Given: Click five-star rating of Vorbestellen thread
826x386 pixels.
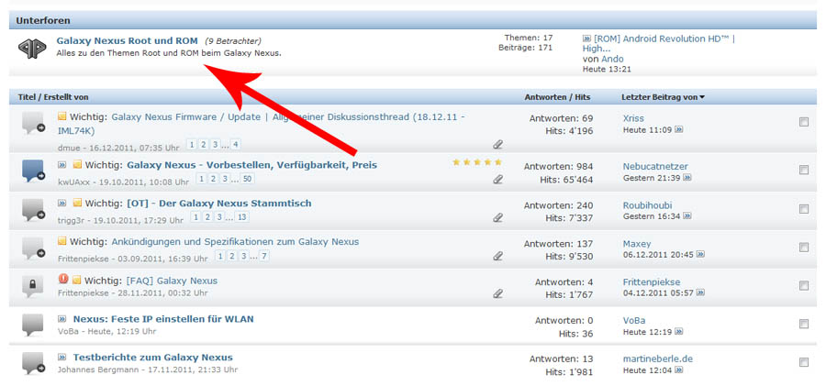Looking at the screenshot, I should (x=477, y=162).
